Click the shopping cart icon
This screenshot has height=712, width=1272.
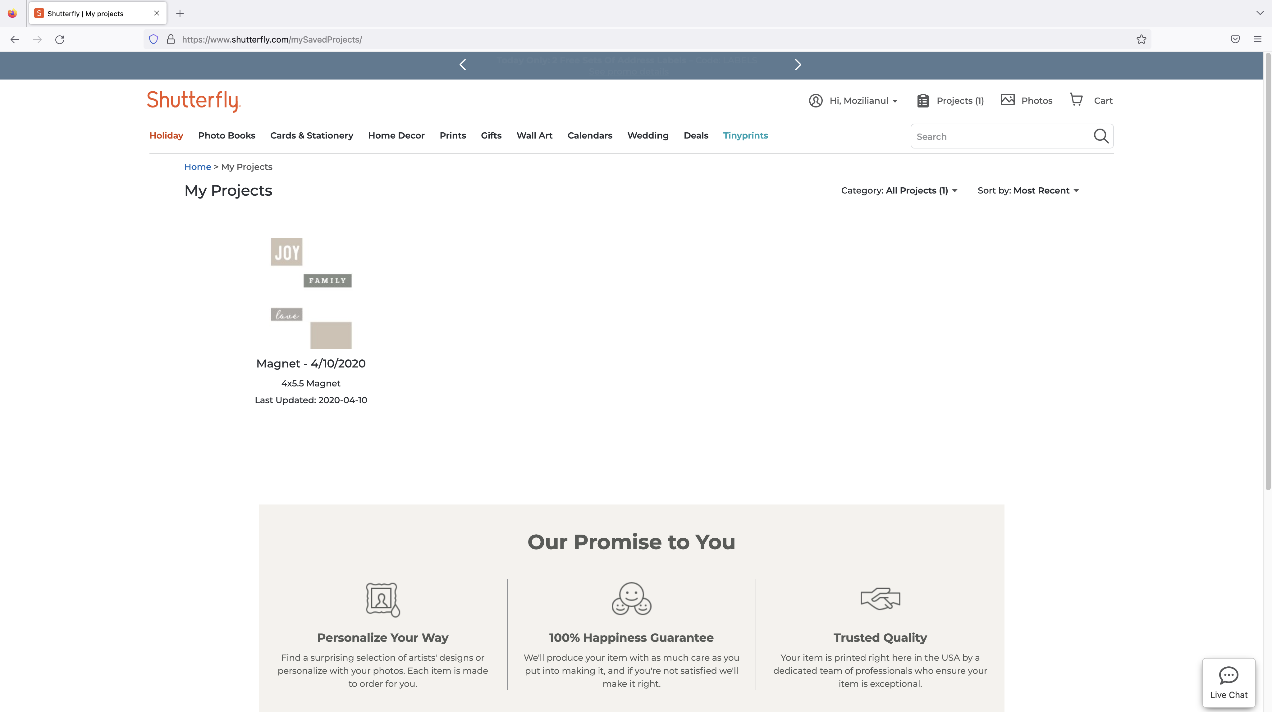[x=1076, y=100]
